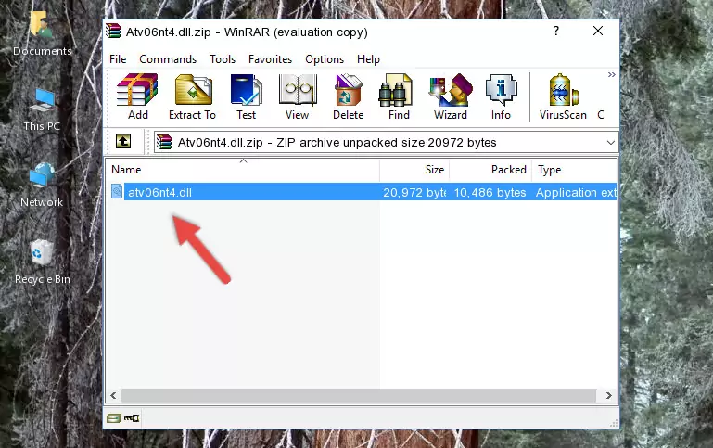Select the Documents desktop icon
Screen dimensions: 713x448
tap(42, 34)
